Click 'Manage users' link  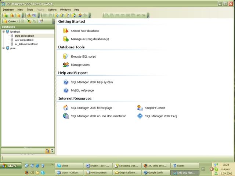click(80, 65)
